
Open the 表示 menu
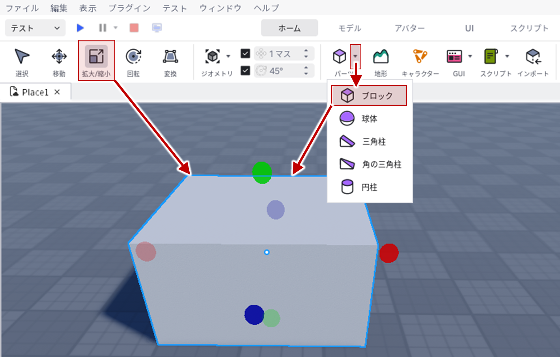click(x=88, y=8)
